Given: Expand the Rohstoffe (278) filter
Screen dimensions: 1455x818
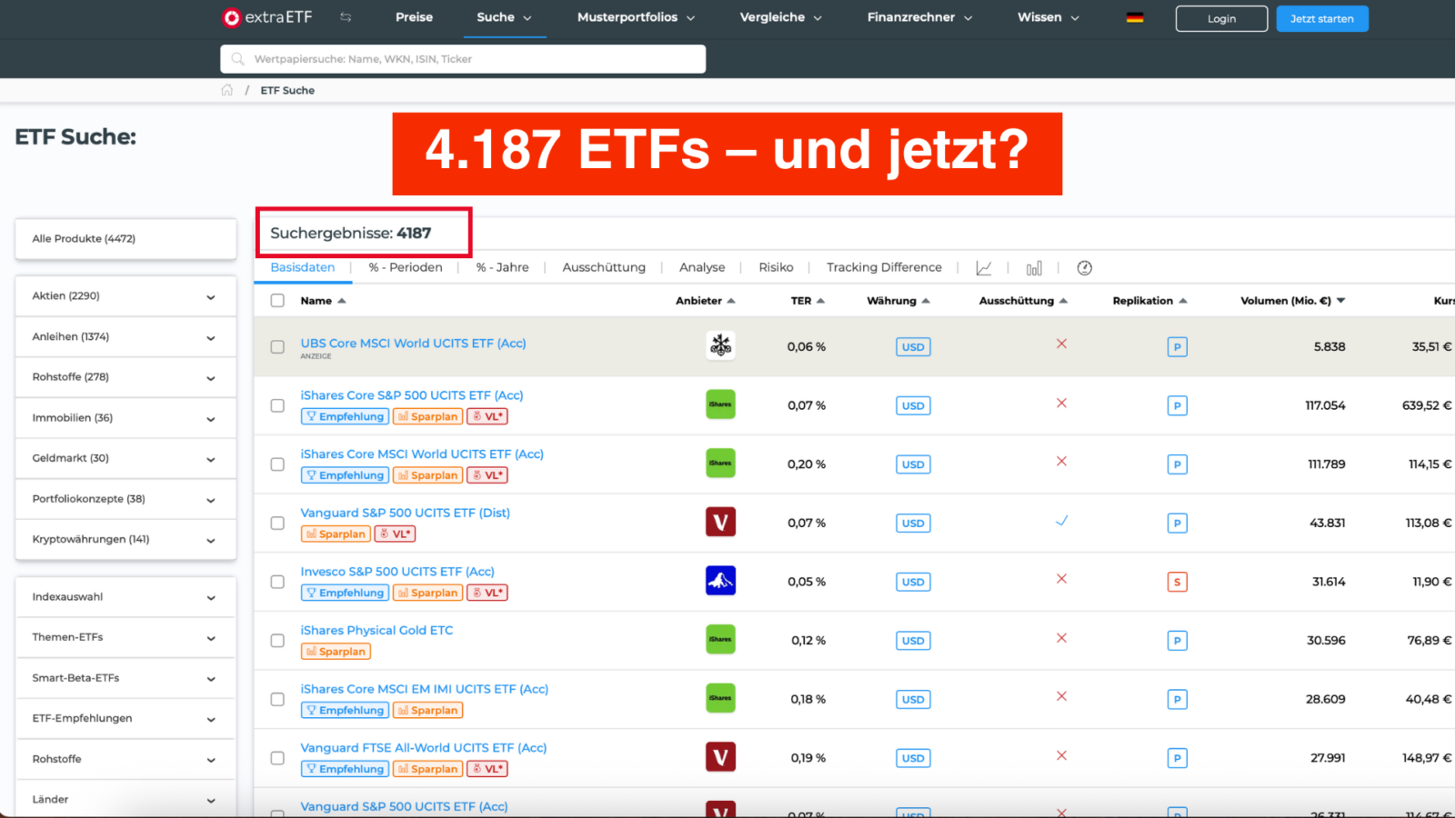Looking at the screenshot, I should [125, 377].
